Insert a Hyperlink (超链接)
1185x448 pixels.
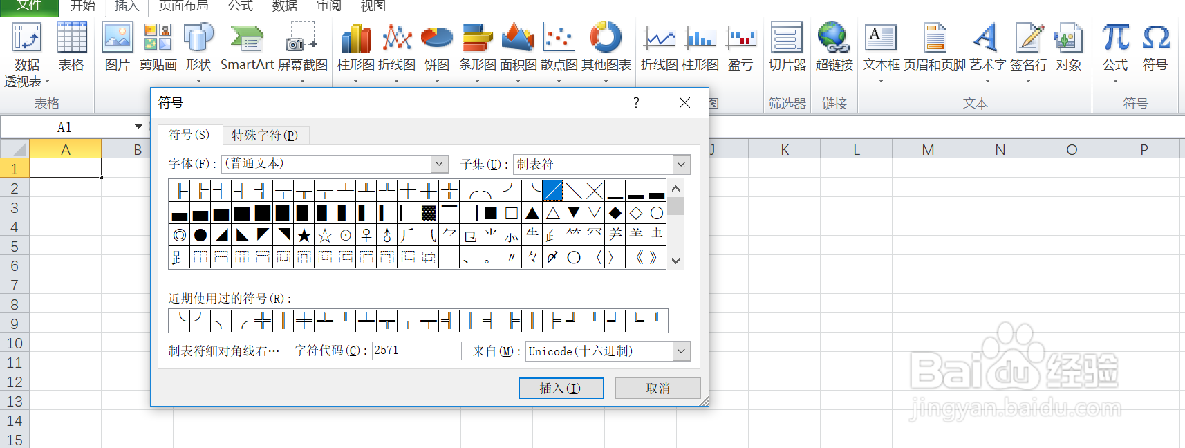coord(834,47)
